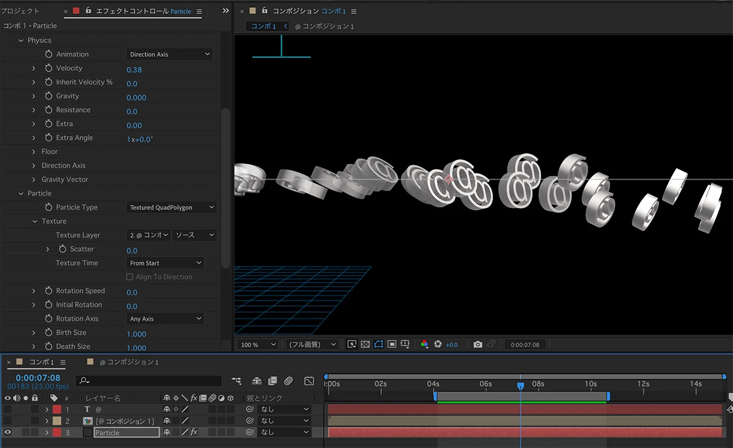Click the shy switch on the @ text layer

point(167,409)
